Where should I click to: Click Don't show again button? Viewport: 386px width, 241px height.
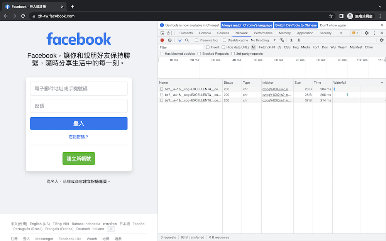333,25
